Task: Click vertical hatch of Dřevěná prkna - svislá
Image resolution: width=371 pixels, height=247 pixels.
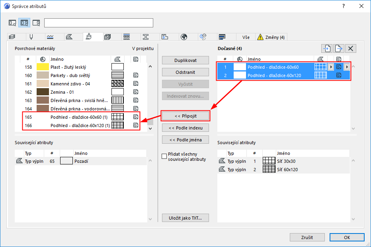Action: coord(117,100)
